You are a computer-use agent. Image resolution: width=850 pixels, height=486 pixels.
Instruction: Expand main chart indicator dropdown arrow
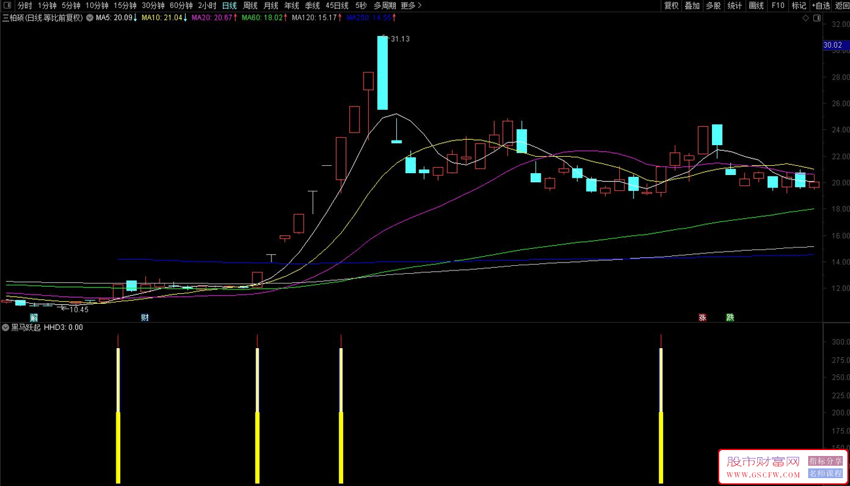pyautogui.click(x=90, y=18)
